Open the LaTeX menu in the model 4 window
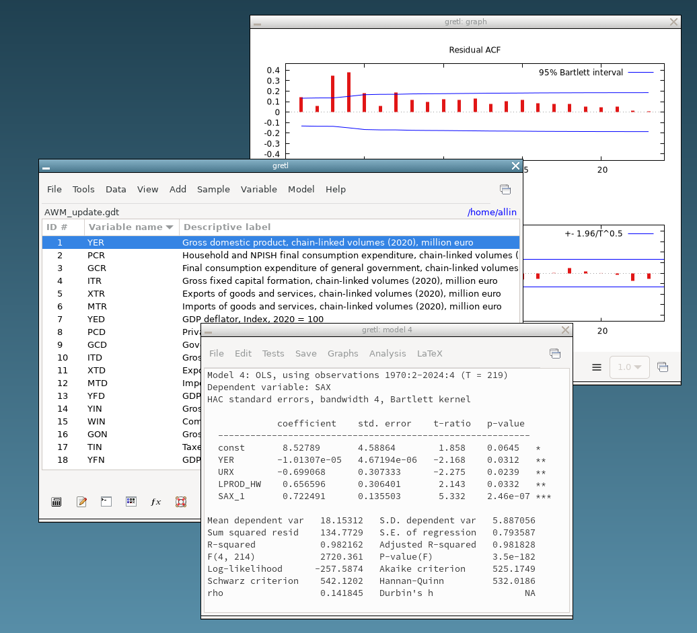 click(429, 354)
